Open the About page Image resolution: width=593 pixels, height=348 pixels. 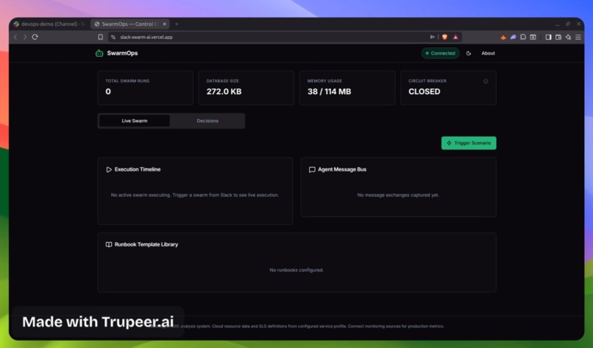pyautogui.click(x=488, y=53)
